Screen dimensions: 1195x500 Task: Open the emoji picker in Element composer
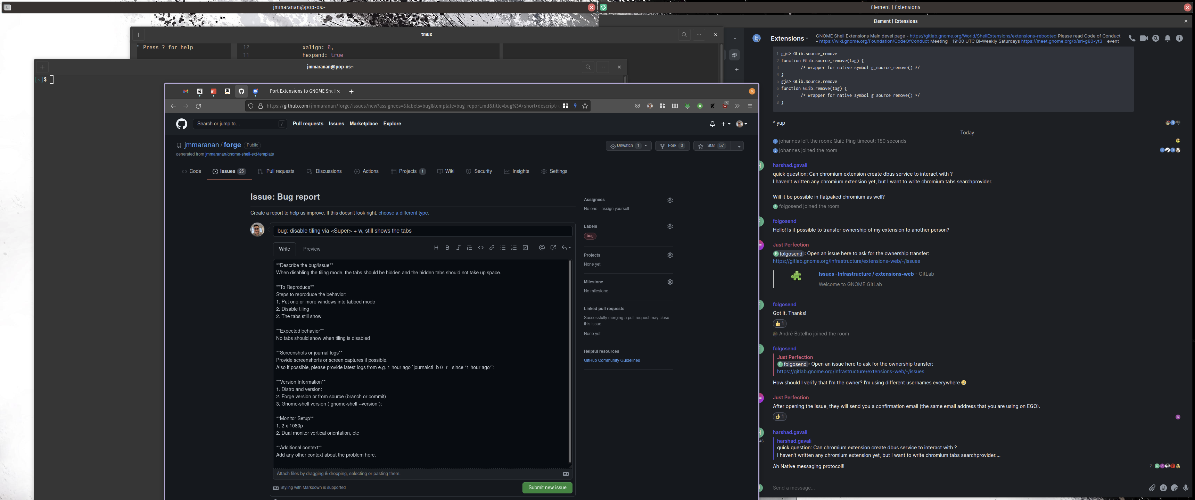coord(1163,488)
